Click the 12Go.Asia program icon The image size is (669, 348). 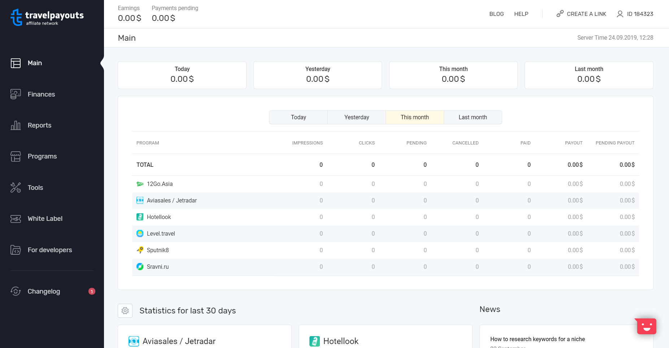(x=140, y=184)
